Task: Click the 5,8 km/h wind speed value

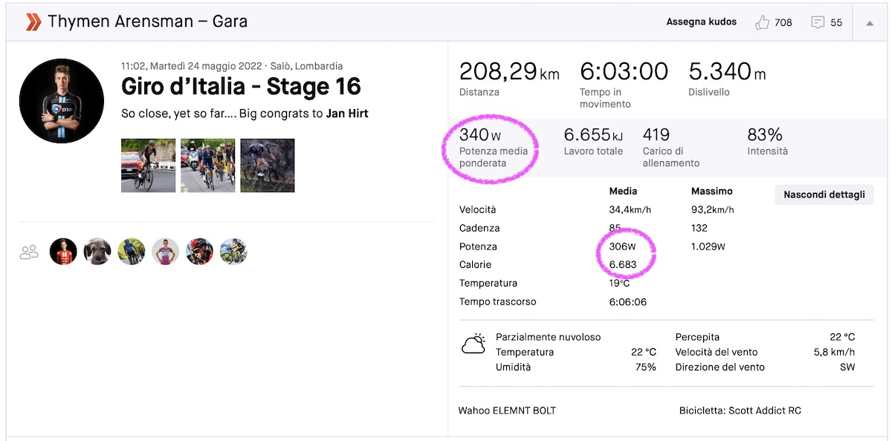Action: pos(834,352)
